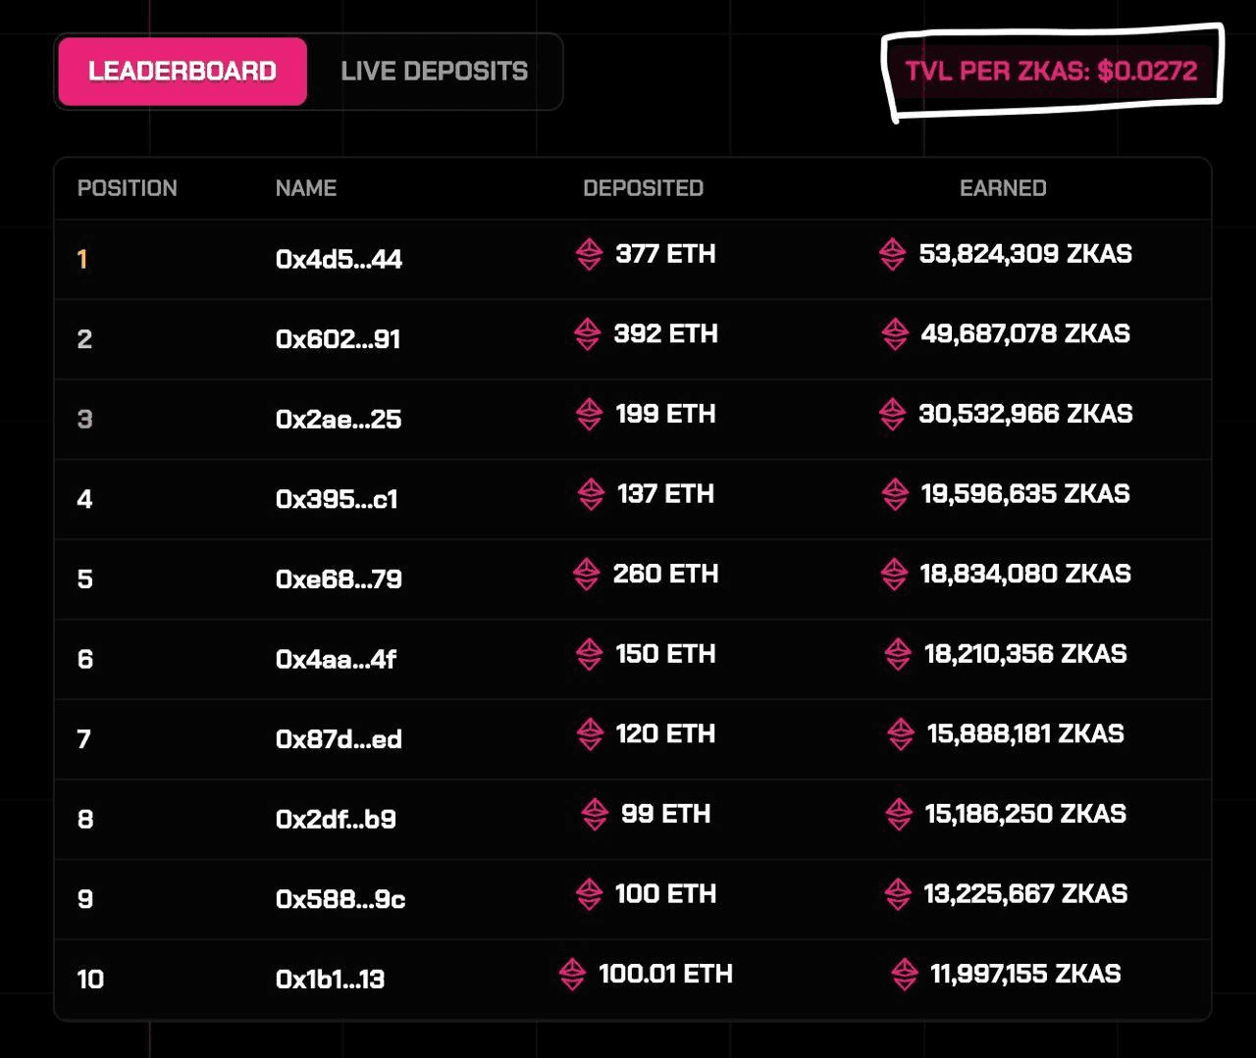Open address 0x4d5...44
The height and width of the screenshot is (1058, 1256).
339,260
